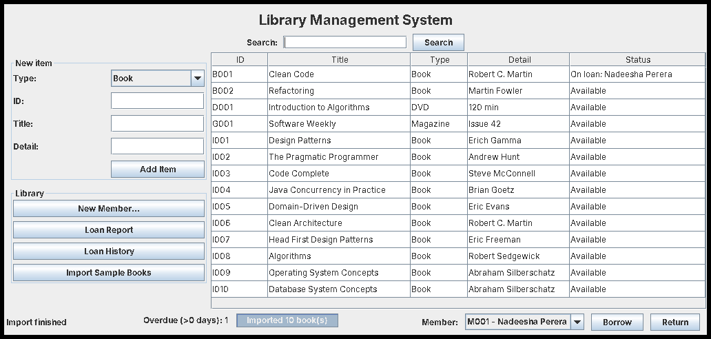Click the Martin Fowler detail cell
711x339 pixels.
pyautogui.click(x=519, y=91)
